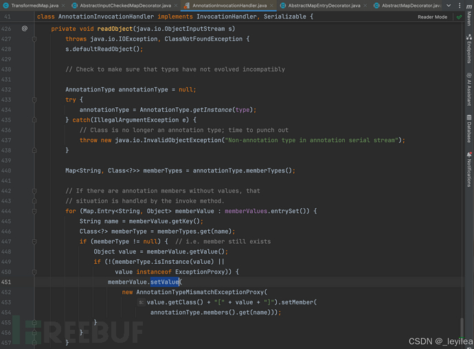The height and width of the screenshot is (349, 474).
Task: Collapse the inner if block at line 450
Action: [34, 272]
